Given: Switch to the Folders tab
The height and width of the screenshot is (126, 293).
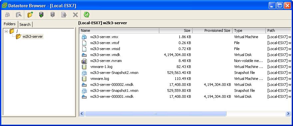Looking at the screenshot, I should 10,24.
